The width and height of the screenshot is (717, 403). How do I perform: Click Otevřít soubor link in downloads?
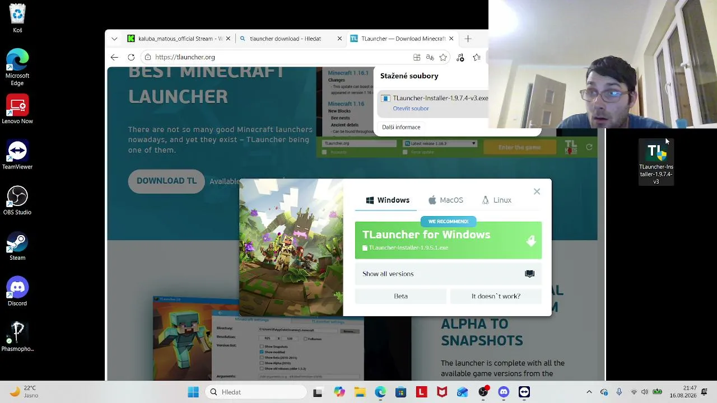411,109
